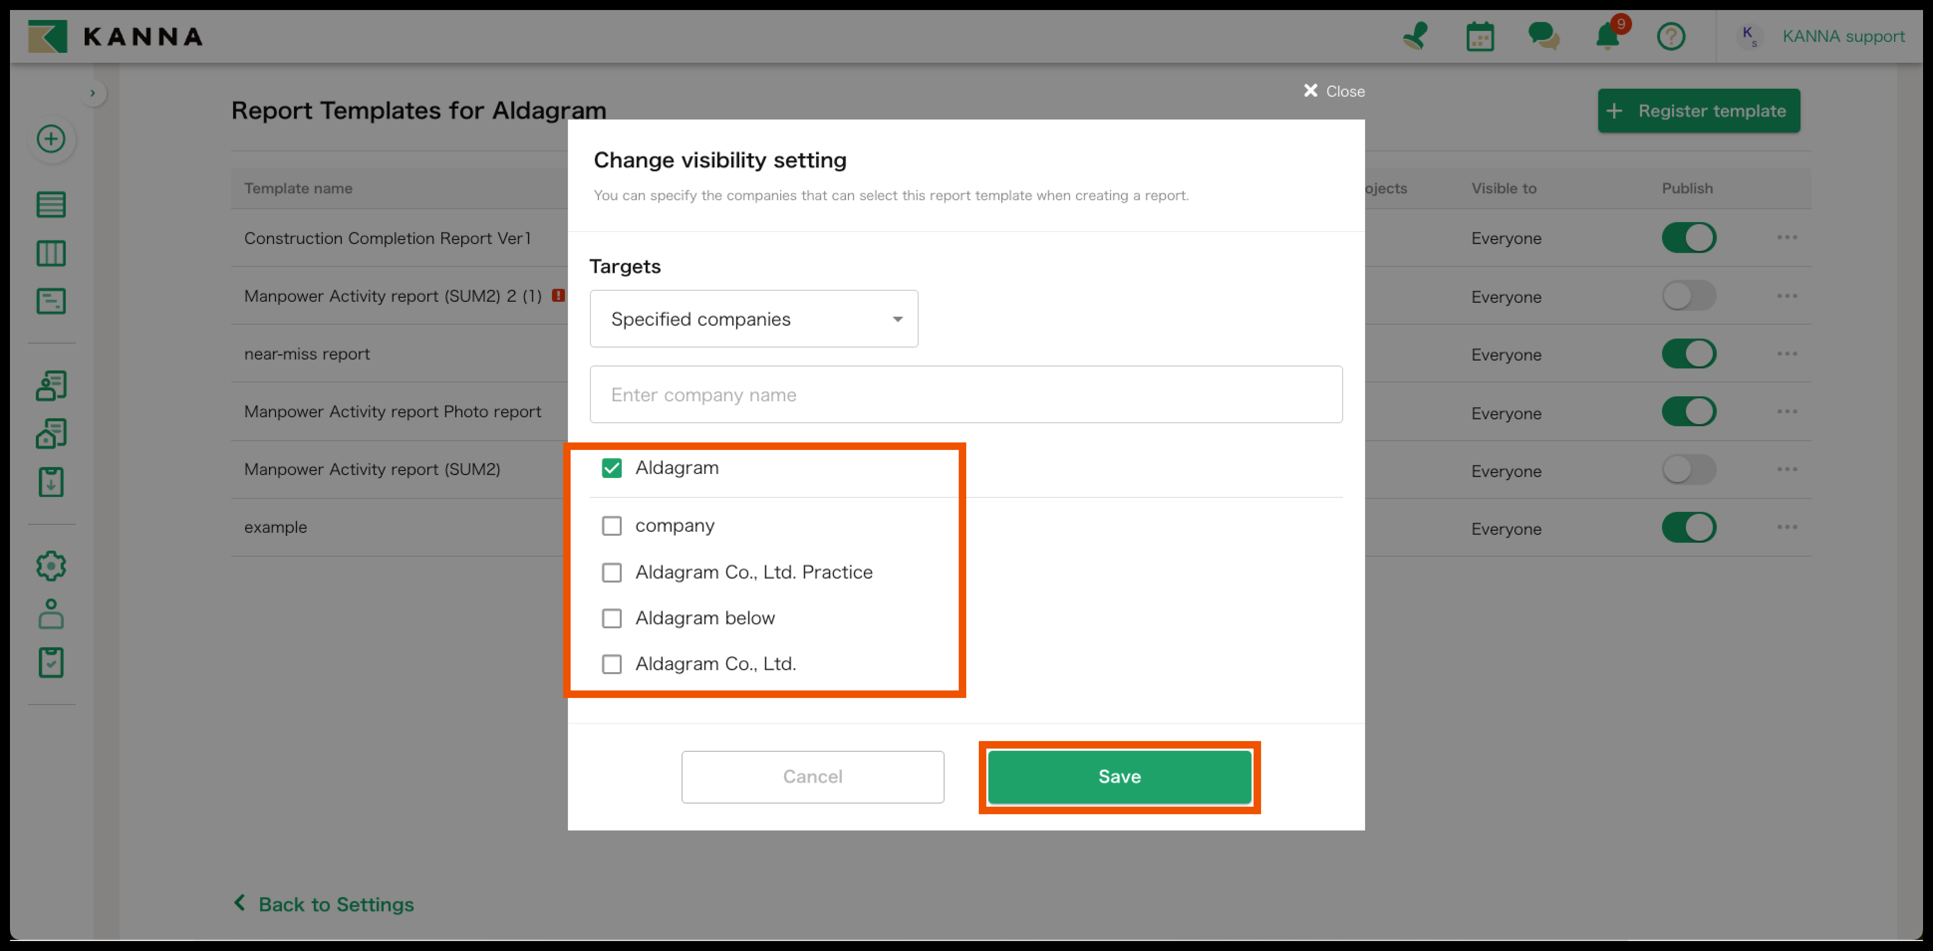
Task: Check the Aldagram Co., Ltd. Practice checkbox
Action: click(x=611, y=572)
